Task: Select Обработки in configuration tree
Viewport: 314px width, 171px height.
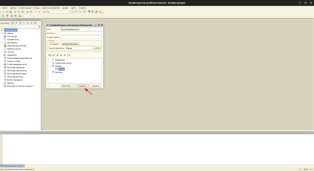Action: coord(12,55)
